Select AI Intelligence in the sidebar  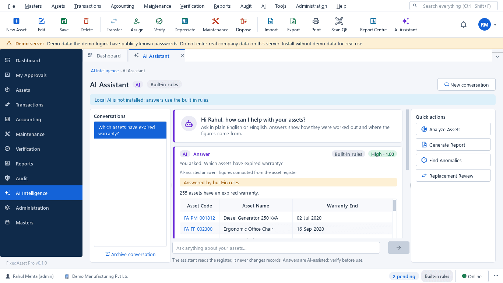click(x=41, y=193)
